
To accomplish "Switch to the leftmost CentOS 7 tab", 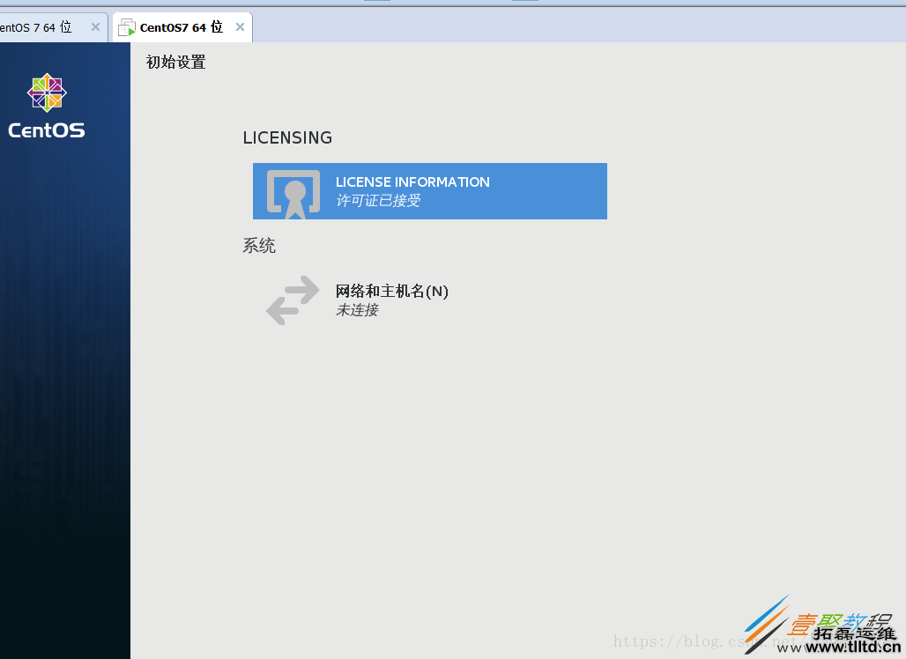I will tap(40, 26).
